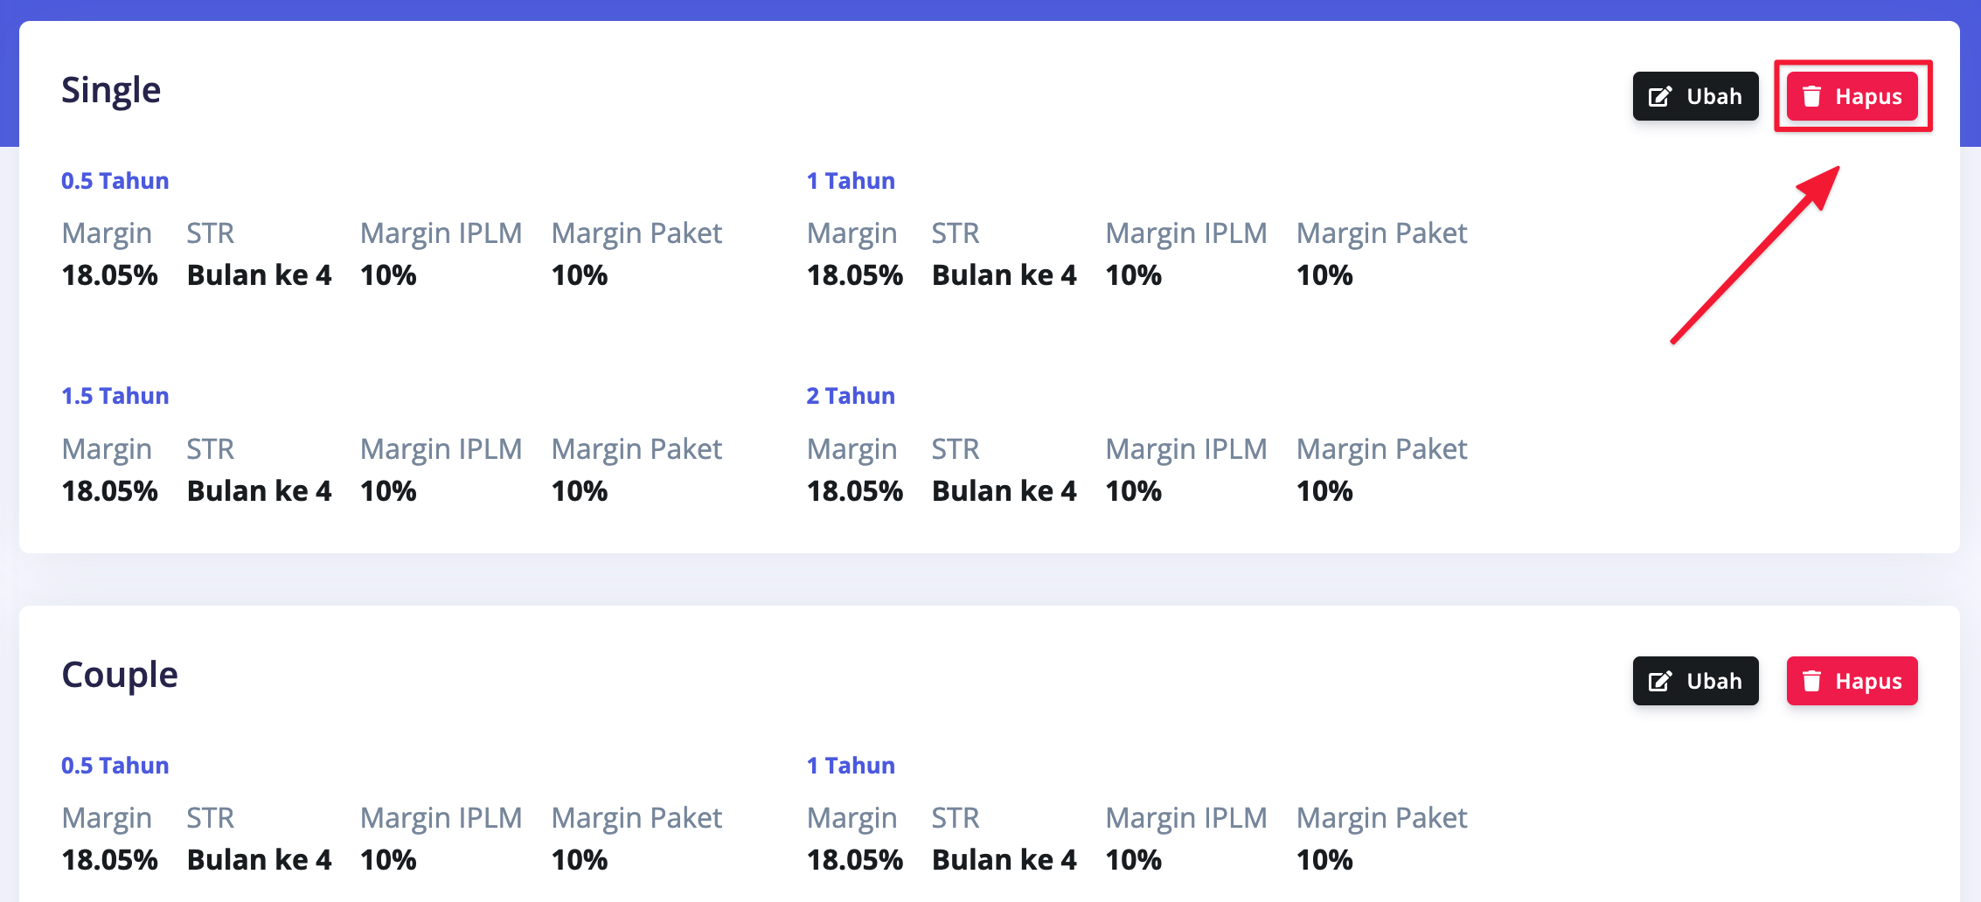Click the Bulan ke 4 value under Single 2 Tahun
Screen dimensions: 1981x902
(1004, 491)
